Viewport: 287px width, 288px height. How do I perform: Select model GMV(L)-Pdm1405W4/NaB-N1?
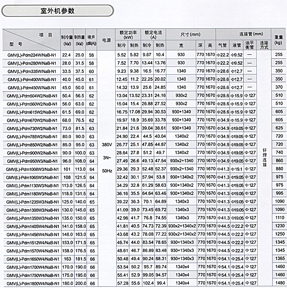pos(32,226)
